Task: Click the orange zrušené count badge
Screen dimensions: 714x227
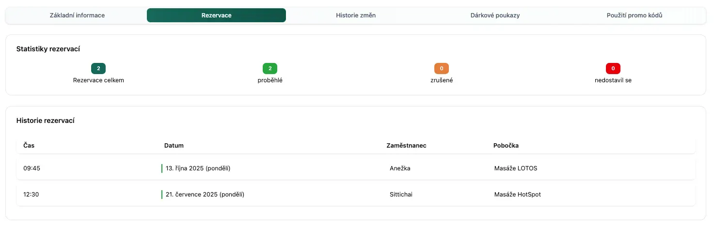Action: [442, 69]
